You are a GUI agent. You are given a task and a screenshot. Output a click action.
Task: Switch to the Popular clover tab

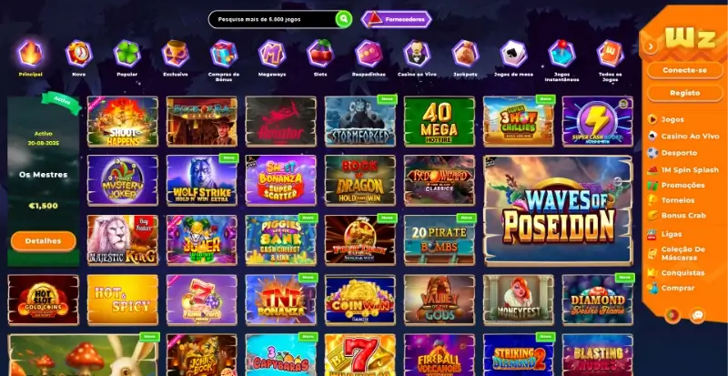[126, 54]
